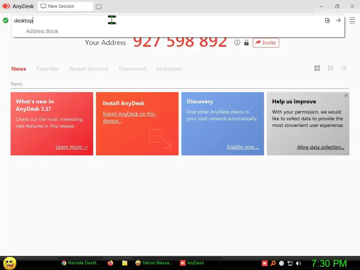Click Install AnyDesk on this device link
The height and width of the screenshot is (270, 360).
pos(129,117)
